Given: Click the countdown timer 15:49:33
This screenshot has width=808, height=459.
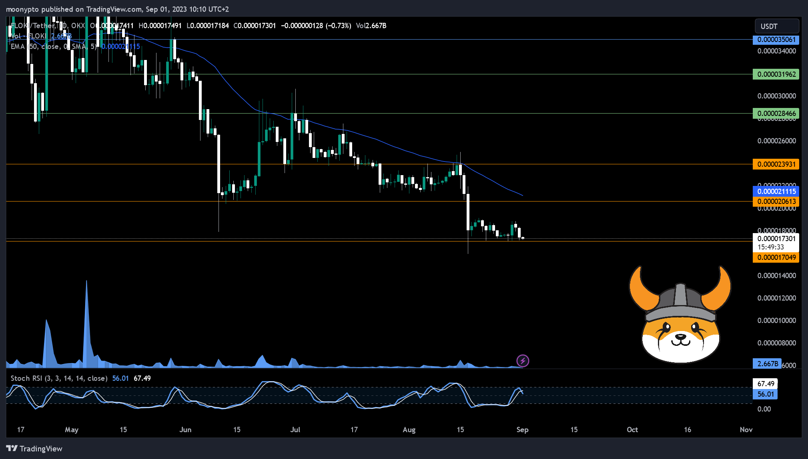Looking at the screenshot, I should click(x=770, y=247).
